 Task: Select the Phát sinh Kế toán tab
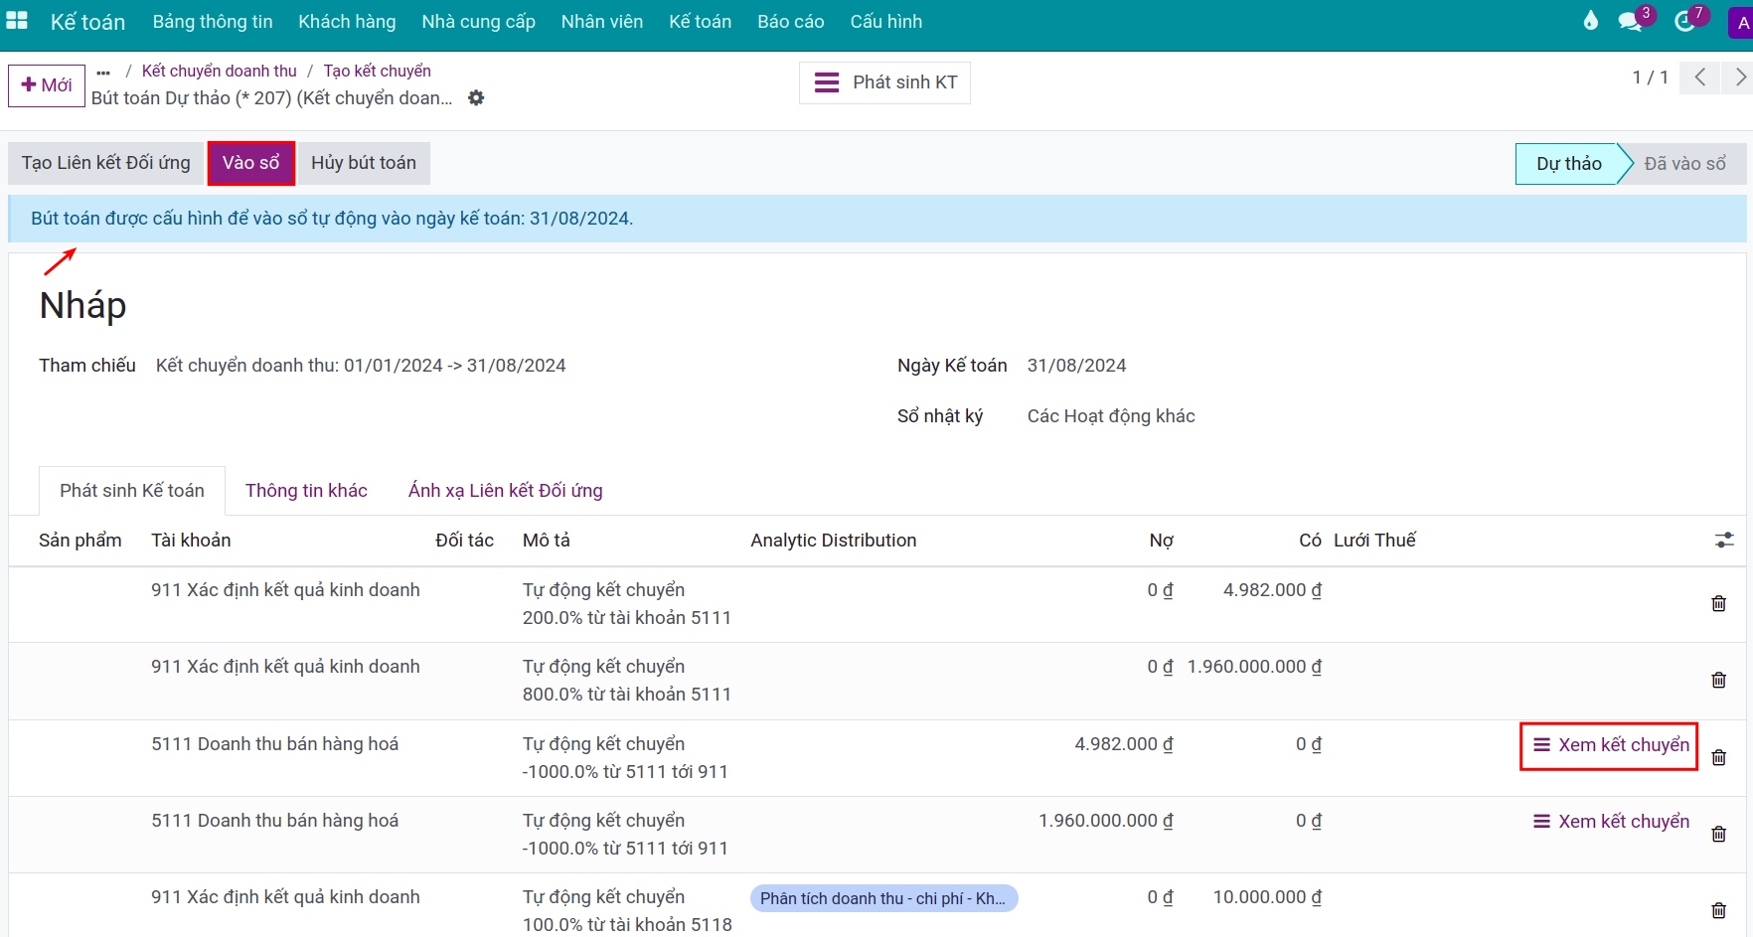click(x=132, y=490)
